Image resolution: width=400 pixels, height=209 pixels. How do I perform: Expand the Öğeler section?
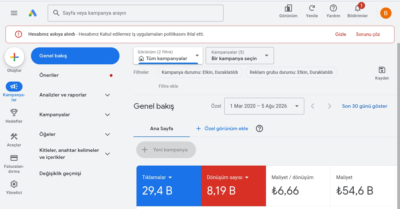[x=107, y=134]
